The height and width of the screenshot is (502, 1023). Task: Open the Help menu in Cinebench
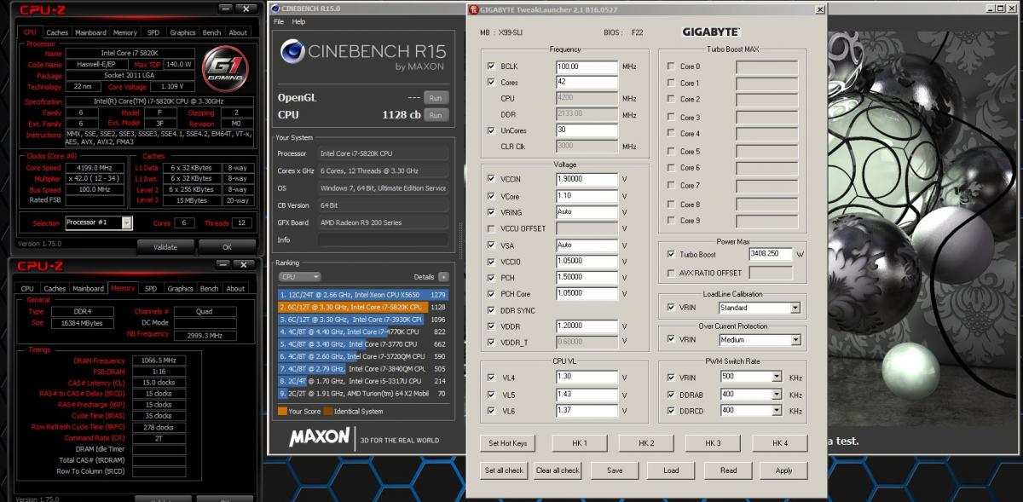298,21
